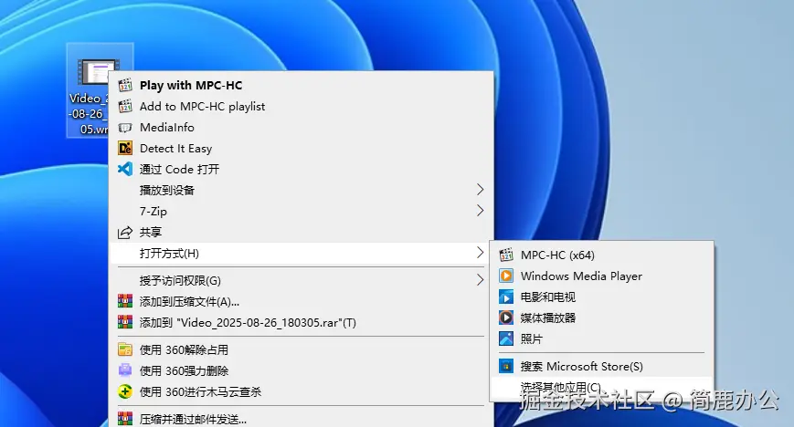Choose 选择其他应用(C)

click(x=601, y=388)
